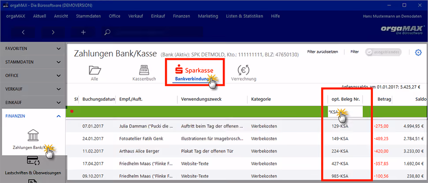Screen dimensions: 428x183
Task: Select the 985-KSA receipt number
Action: pos(340,176)
